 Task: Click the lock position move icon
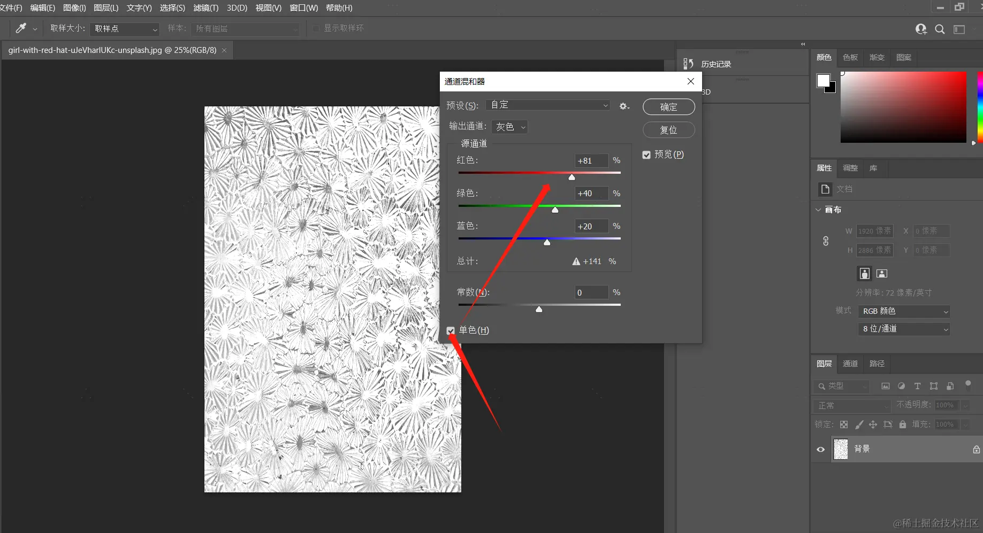(873, 424)
